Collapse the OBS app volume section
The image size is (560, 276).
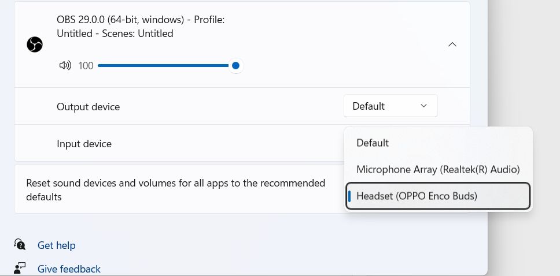coord(452,44)
